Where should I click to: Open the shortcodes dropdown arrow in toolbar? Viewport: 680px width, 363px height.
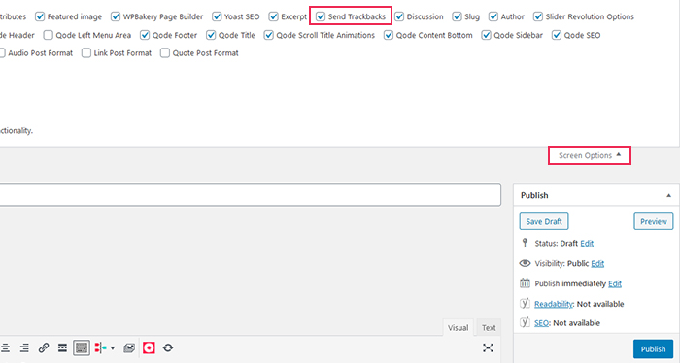point(113,347)
